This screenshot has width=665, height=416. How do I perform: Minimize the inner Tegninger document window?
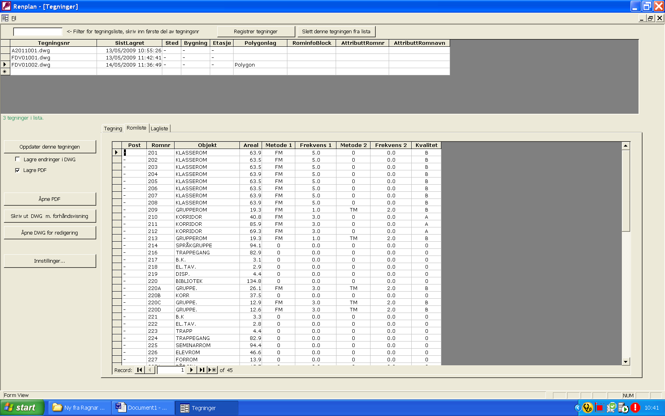(x=642, y=18)
